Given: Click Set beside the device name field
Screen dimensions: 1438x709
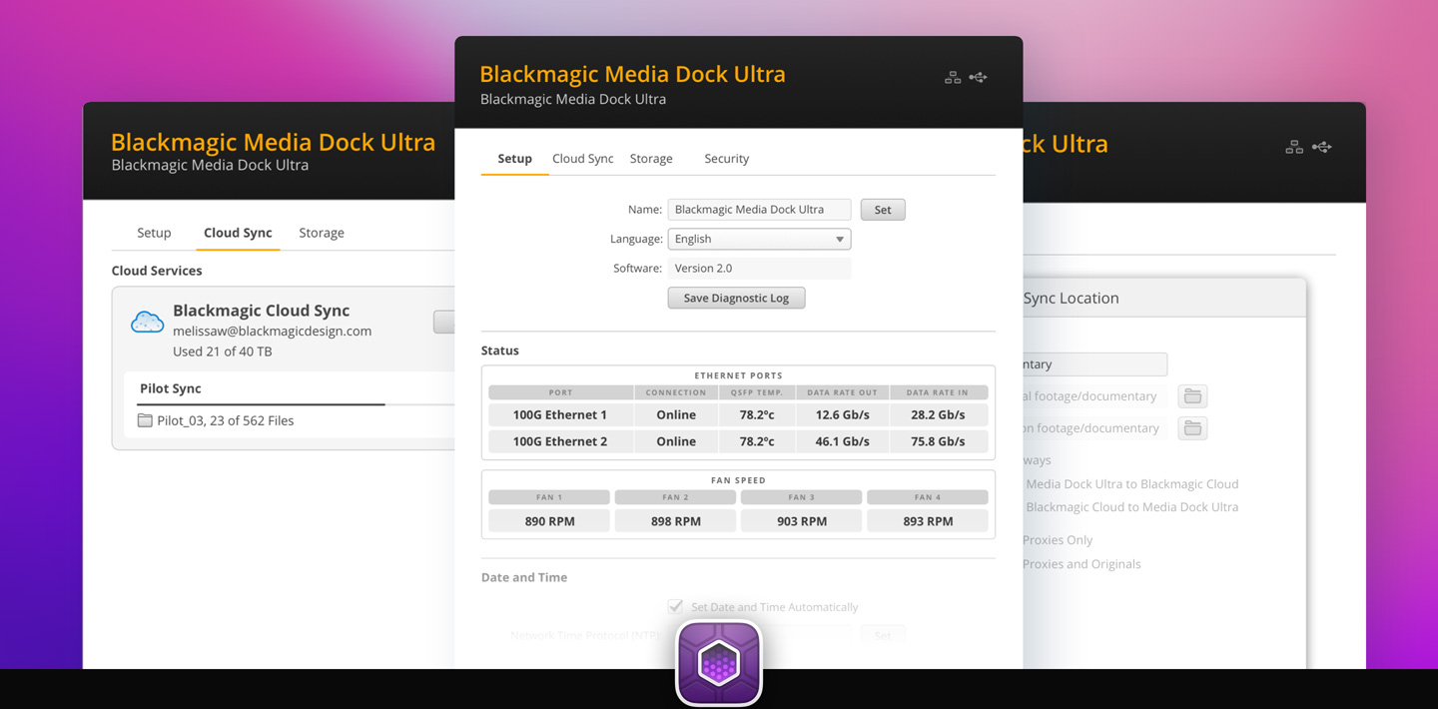Looking at the screenshot, I should point(882,209).
